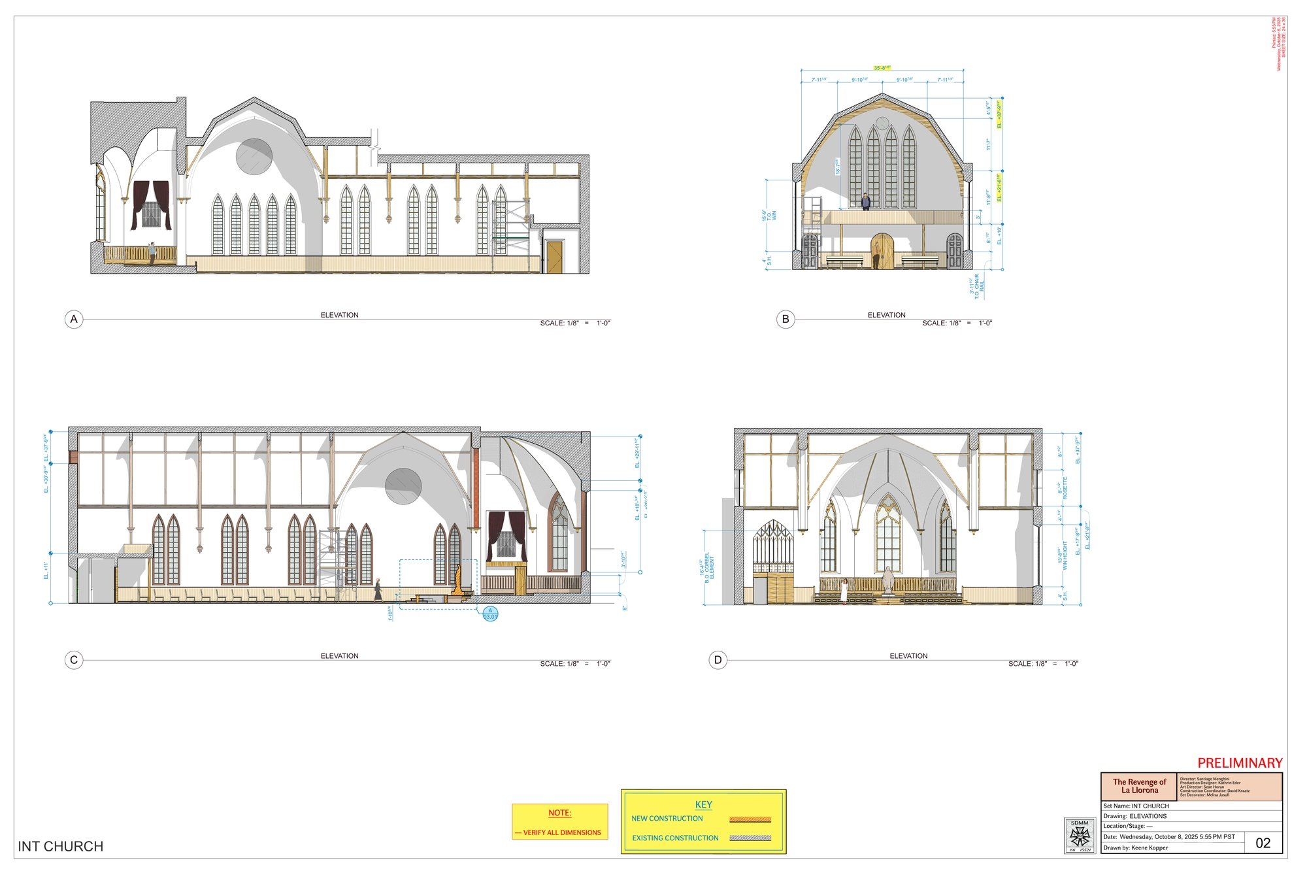Click the SCALE: 1/8" = 1'-0" note under Elevation B

[x=957, y=323]
